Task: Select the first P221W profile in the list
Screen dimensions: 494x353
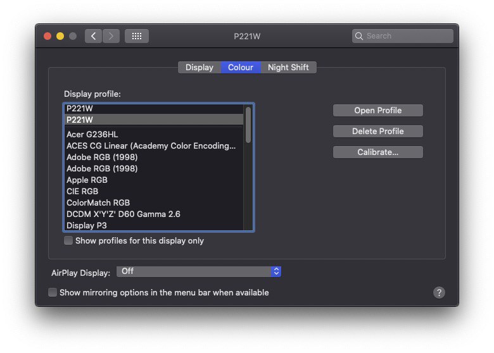Action: 154,109
